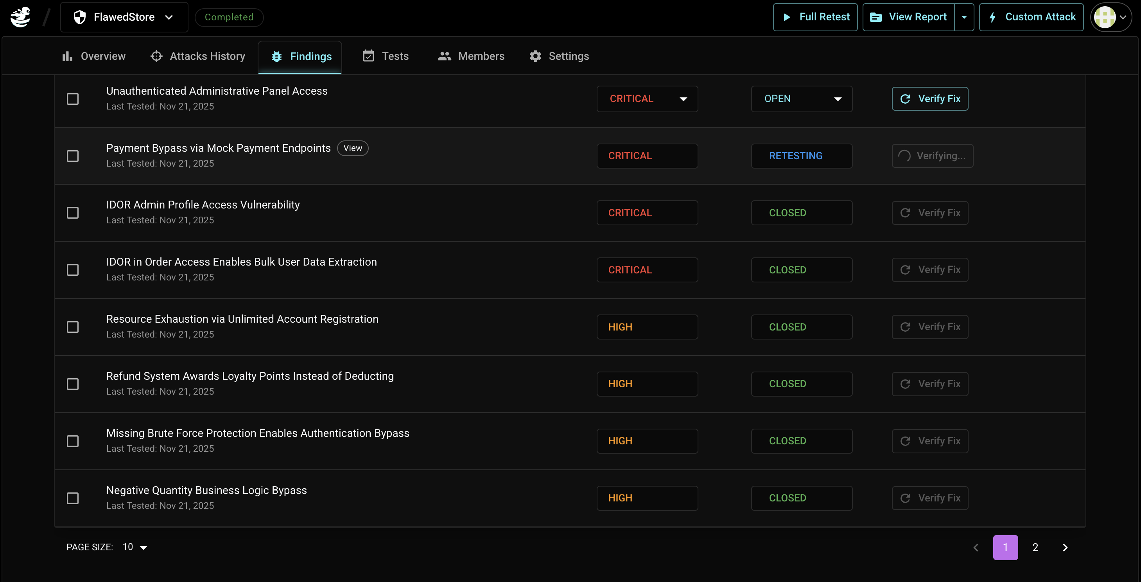Tick the Negative Quantity Business Logic Bypass checkbox

(73, 498)
